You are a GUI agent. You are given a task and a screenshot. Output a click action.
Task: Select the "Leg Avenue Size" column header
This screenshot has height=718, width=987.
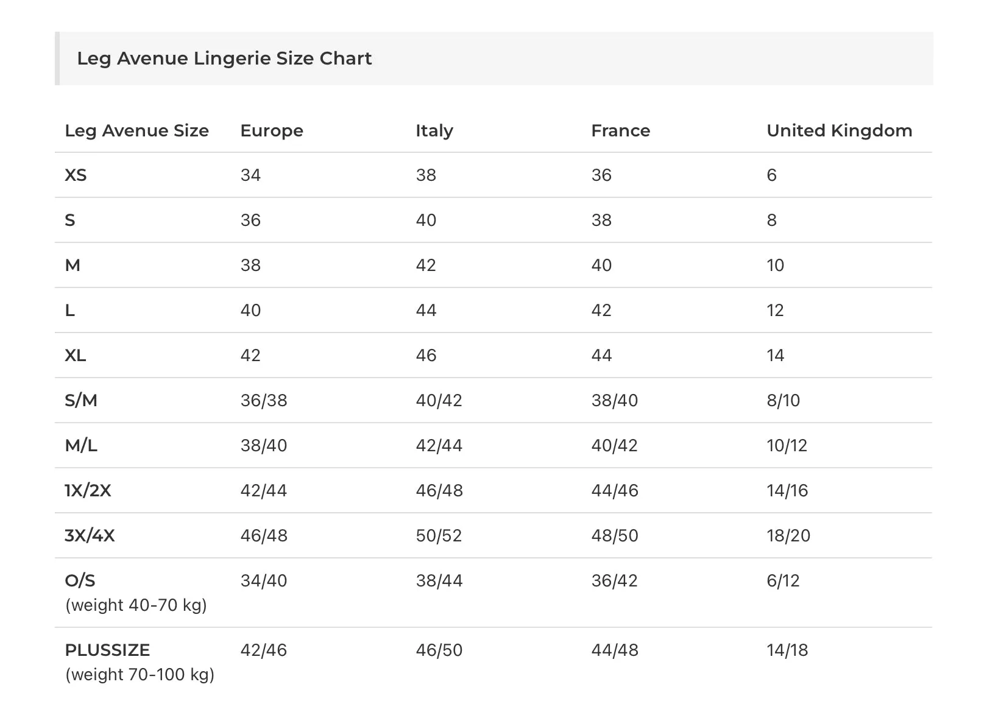137,130
